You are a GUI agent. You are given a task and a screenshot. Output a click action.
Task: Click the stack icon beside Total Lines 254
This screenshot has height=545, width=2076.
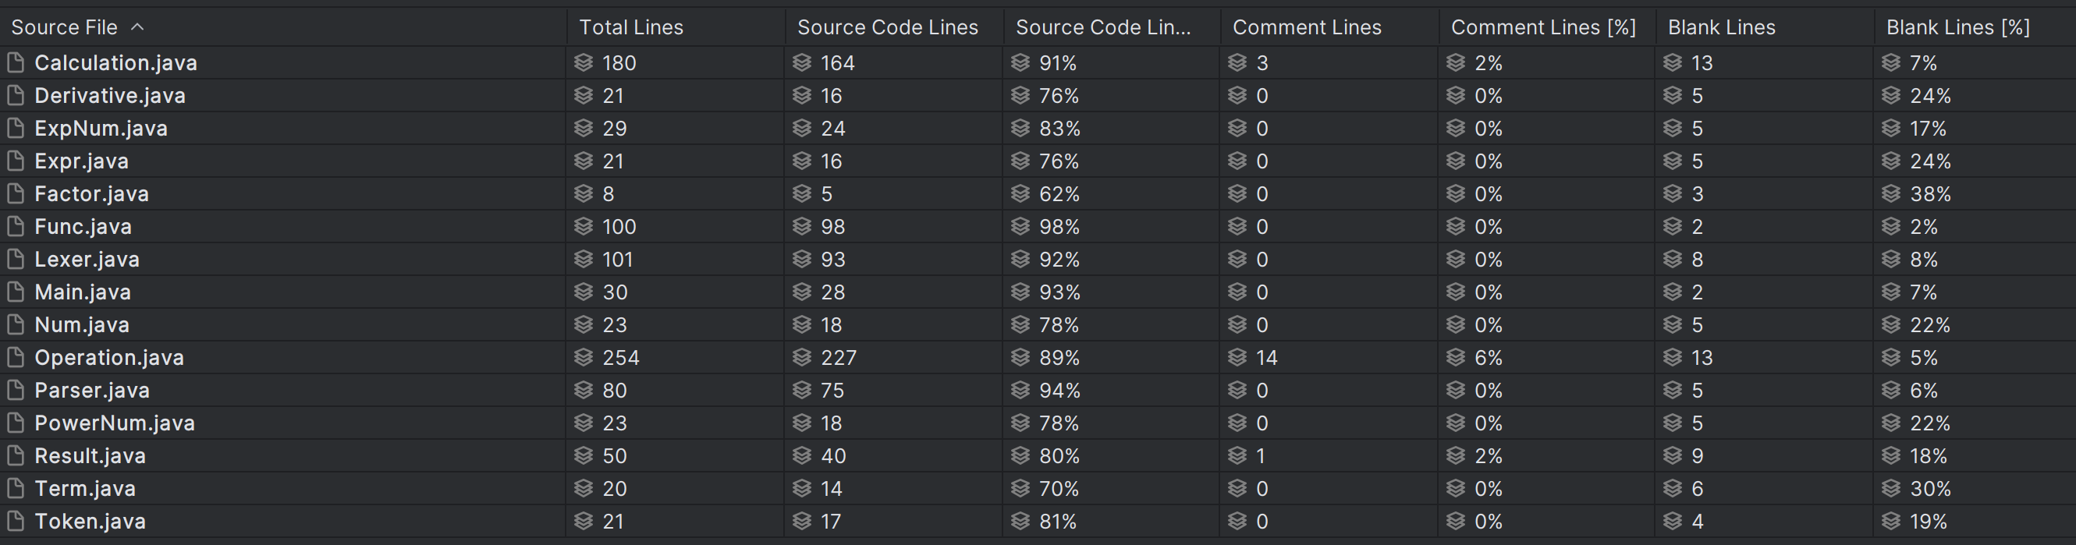[x=584, y=357]
